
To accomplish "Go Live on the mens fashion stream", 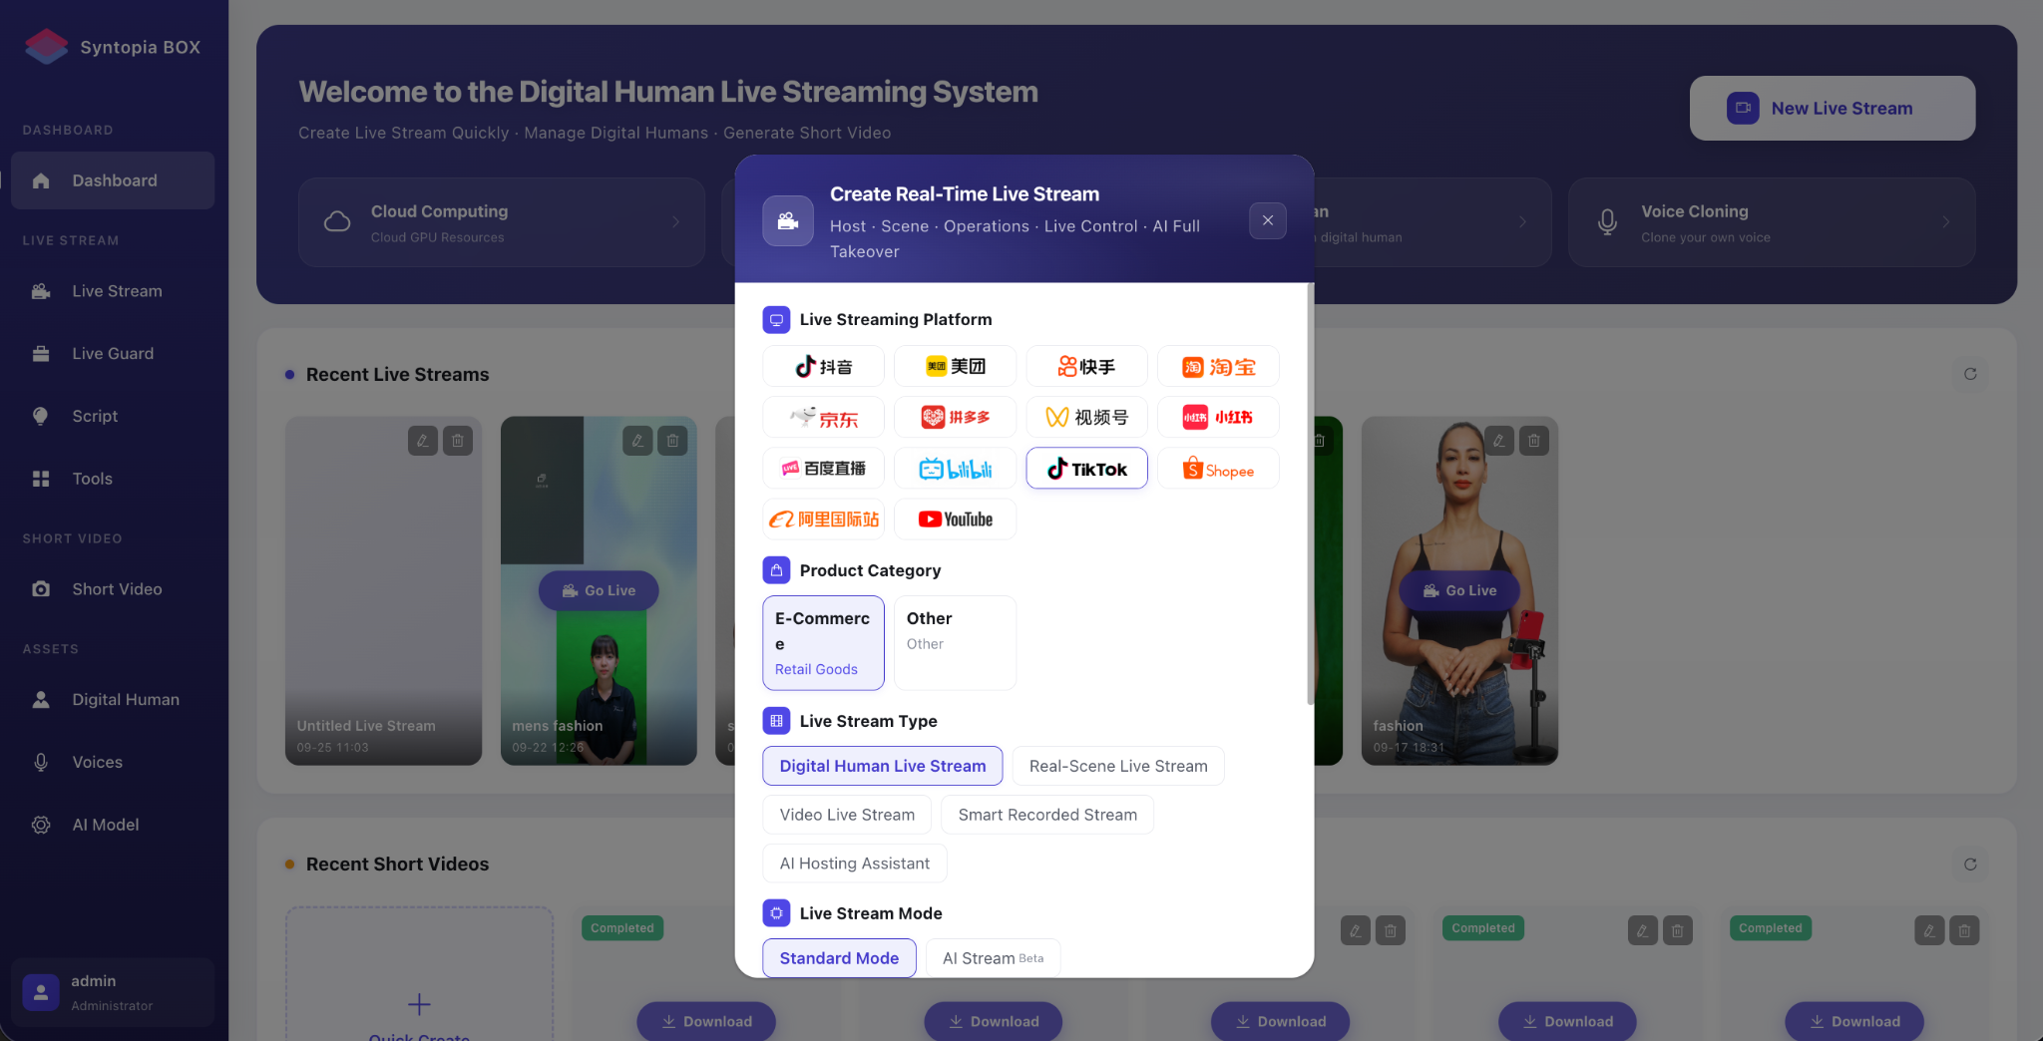I will [599, 590].
